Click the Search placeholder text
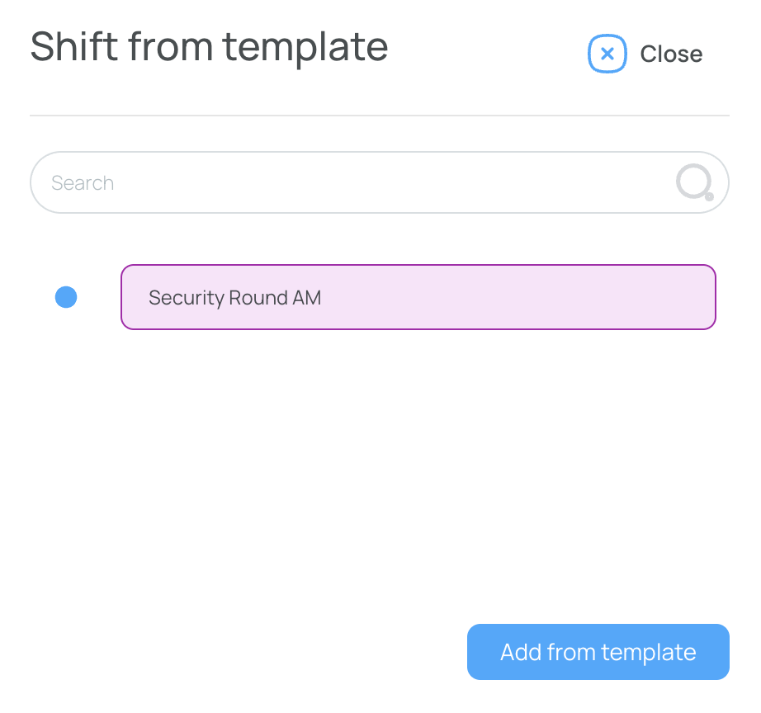761x713 pixels. coord(83,183)
